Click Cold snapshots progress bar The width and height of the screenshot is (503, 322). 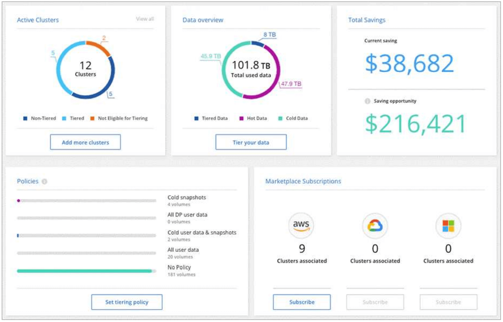pyautogui.click(x=86, y=201)
